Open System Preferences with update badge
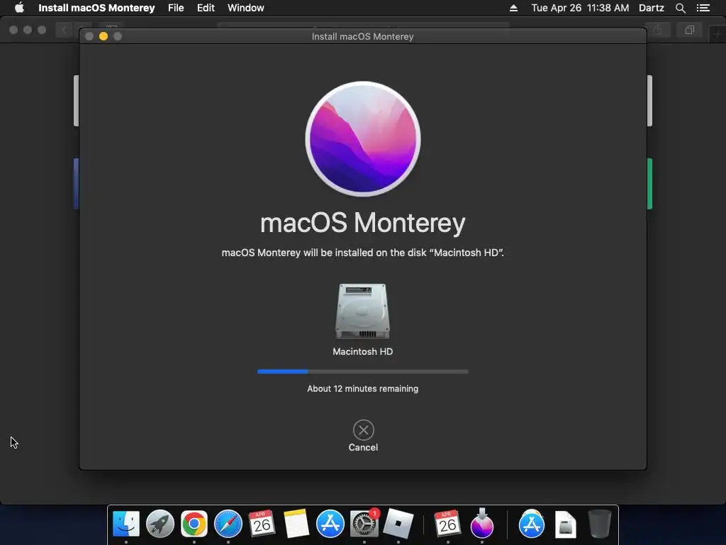Screen dimensions: 726x545 point(364,524)
